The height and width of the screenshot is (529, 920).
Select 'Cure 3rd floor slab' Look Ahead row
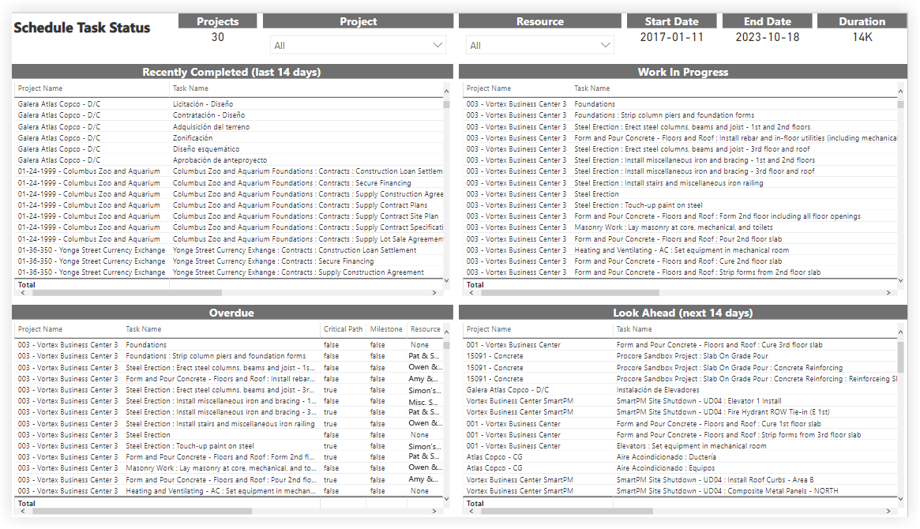coord(680,345)
